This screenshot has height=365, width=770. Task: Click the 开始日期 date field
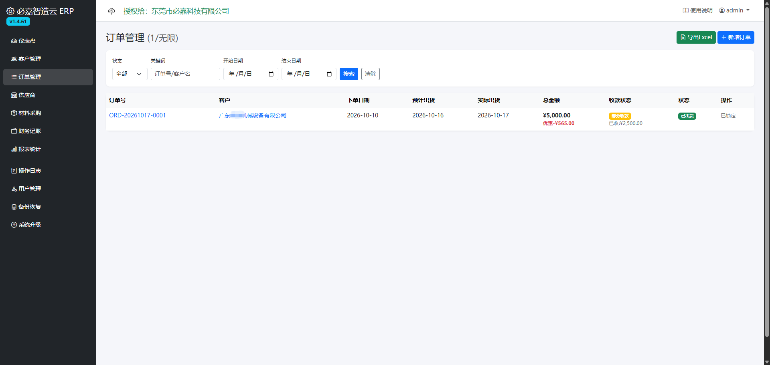251,74
